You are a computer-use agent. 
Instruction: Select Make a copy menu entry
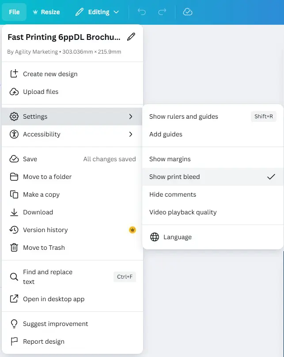[x=41, y=194]
